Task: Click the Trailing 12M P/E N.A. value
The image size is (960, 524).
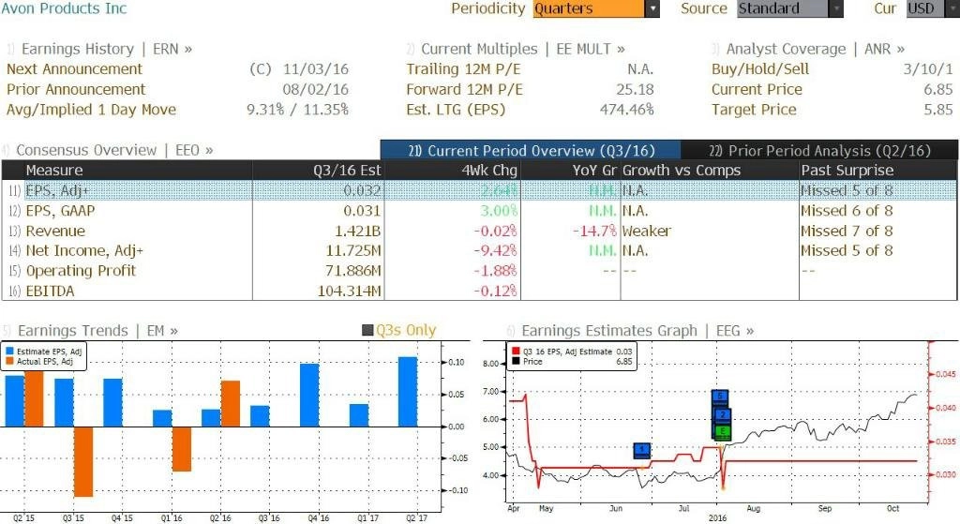Action: (640, 69)
